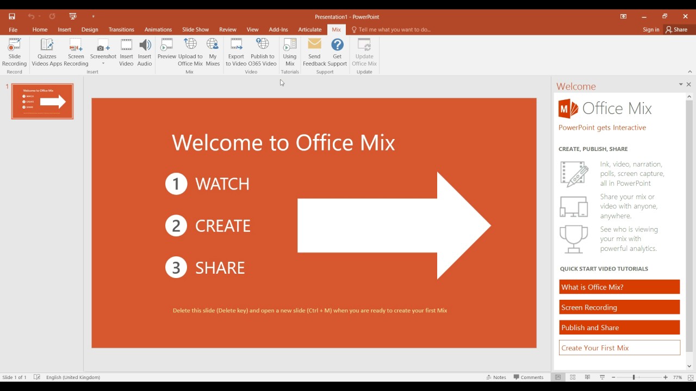Customize Quick Access Toolbar dropdown

pos(94,17)
